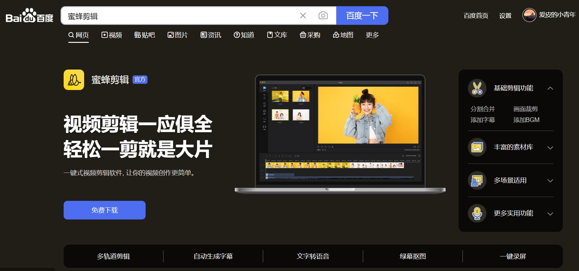The image size is (579, 271).
Task: Switch to the 资讯 tab
Action: coord(211,35)
